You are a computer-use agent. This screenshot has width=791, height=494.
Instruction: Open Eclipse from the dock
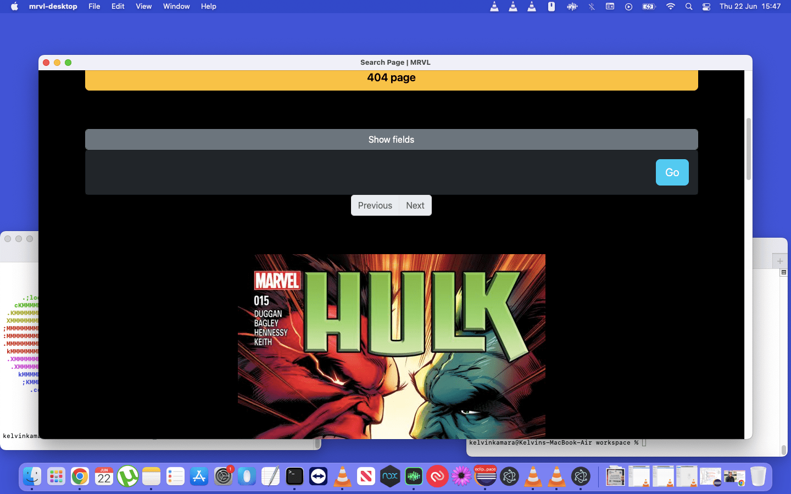485,476
